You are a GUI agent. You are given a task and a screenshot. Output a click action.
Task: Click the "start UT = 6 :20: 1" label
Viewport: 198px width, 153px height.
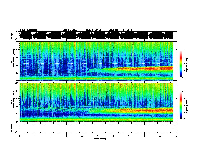121,30
